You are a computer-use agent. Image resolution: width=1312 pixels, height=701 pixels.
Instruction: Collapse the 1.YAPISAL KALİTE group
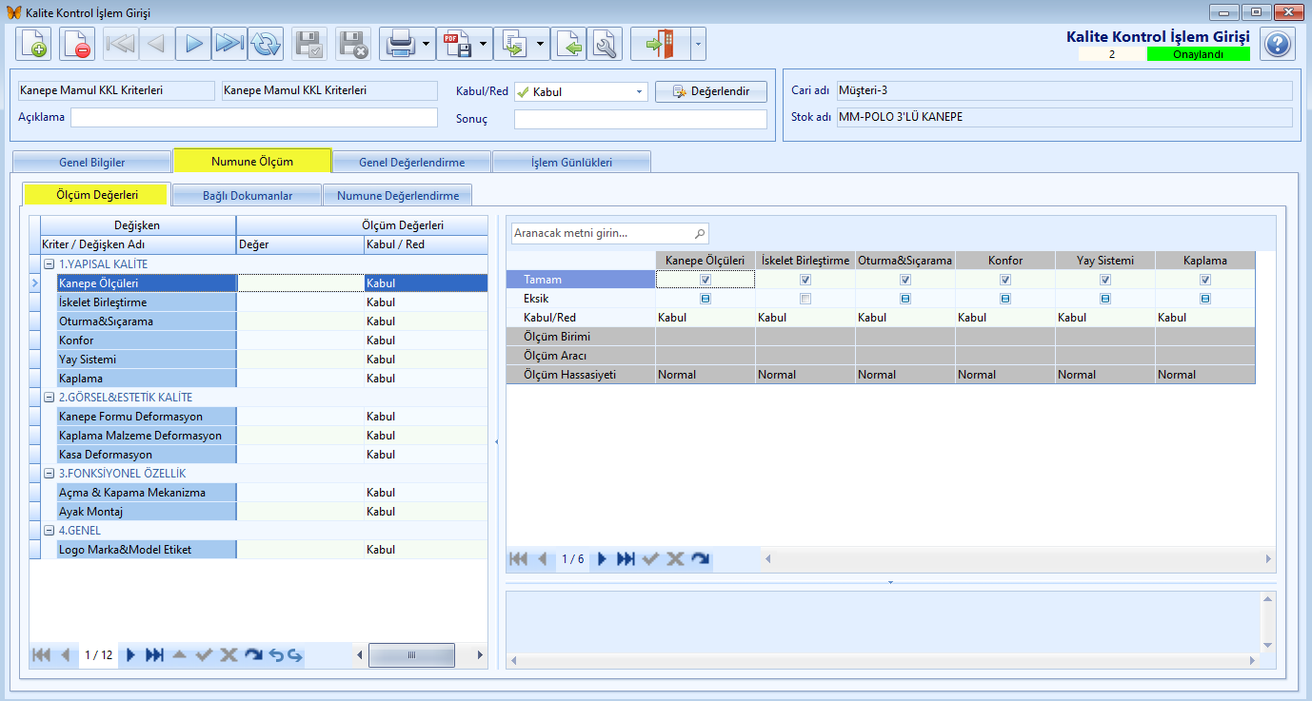click(49, 264)
